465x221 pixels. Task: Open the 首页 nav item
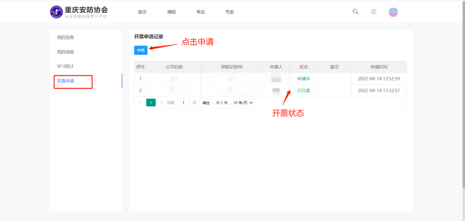coord(142,12)
